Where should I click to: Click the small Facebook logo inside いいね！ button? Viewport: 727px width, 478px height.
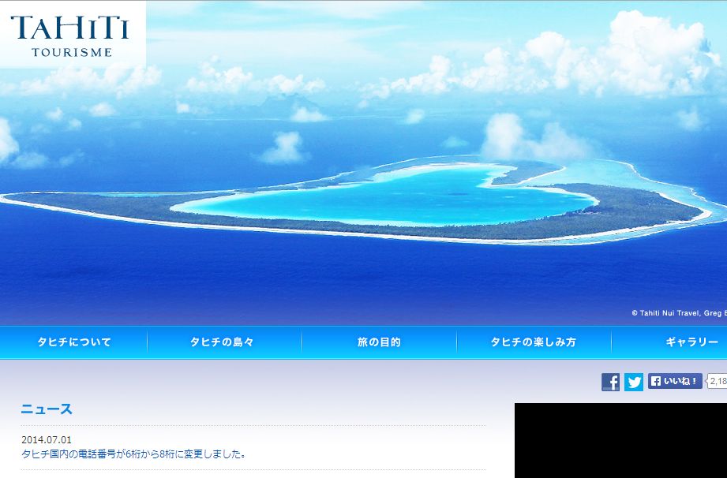point(655,381)
